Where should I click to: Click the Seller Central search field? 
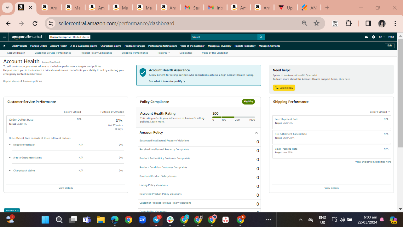224,37
